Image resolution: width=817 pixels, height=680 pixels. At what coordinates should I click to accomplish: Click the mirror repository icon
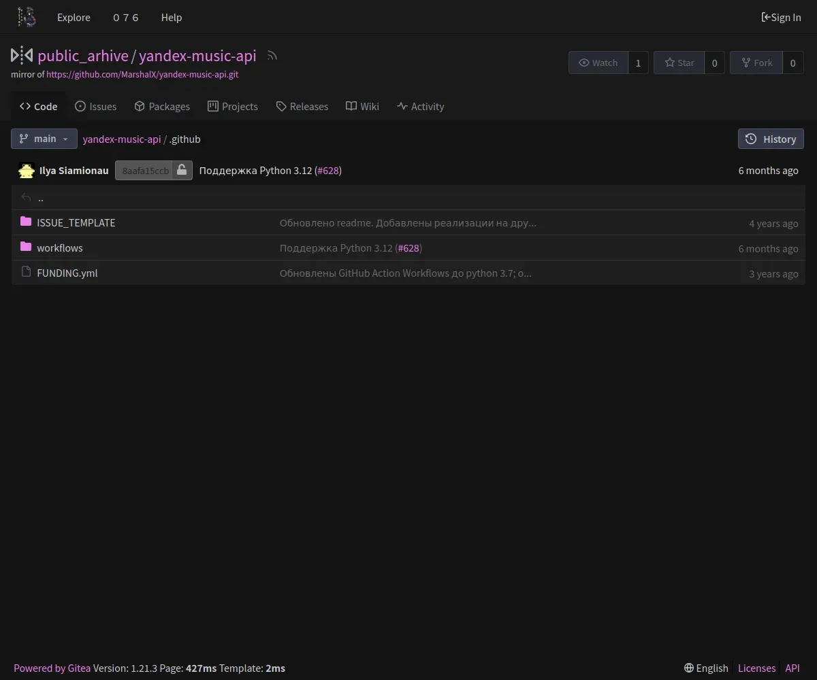[x=22, y=55]
